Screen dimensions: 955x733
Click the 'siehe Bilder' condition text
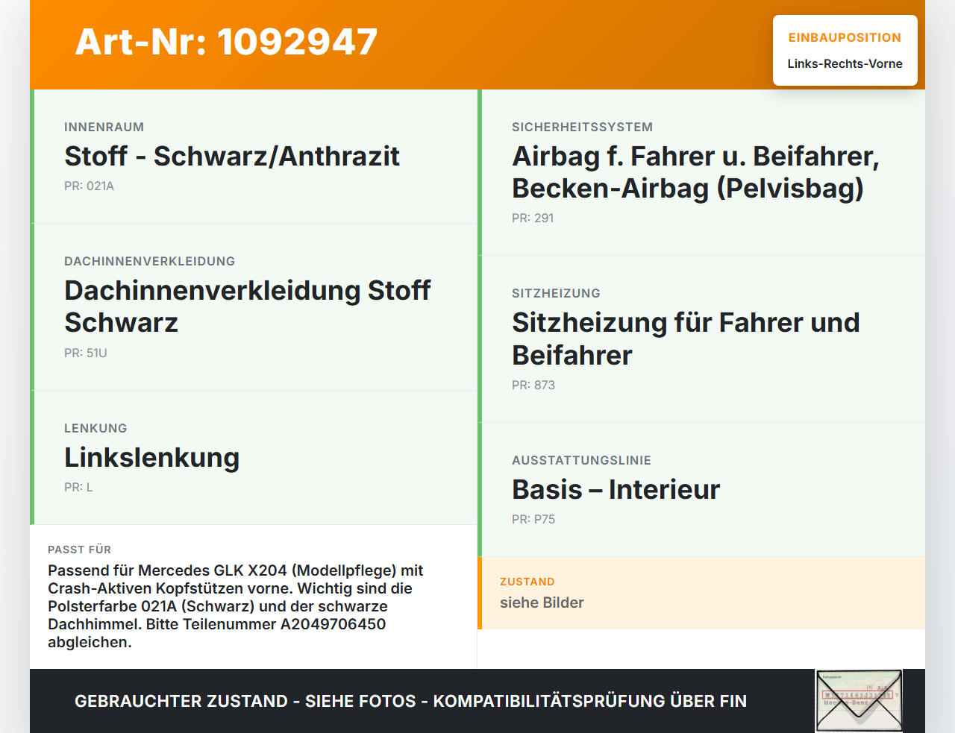tap(542, 603)
